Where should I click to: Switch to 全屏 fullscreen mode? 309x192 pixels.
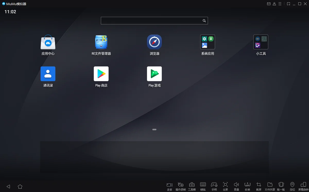(225, 186)
